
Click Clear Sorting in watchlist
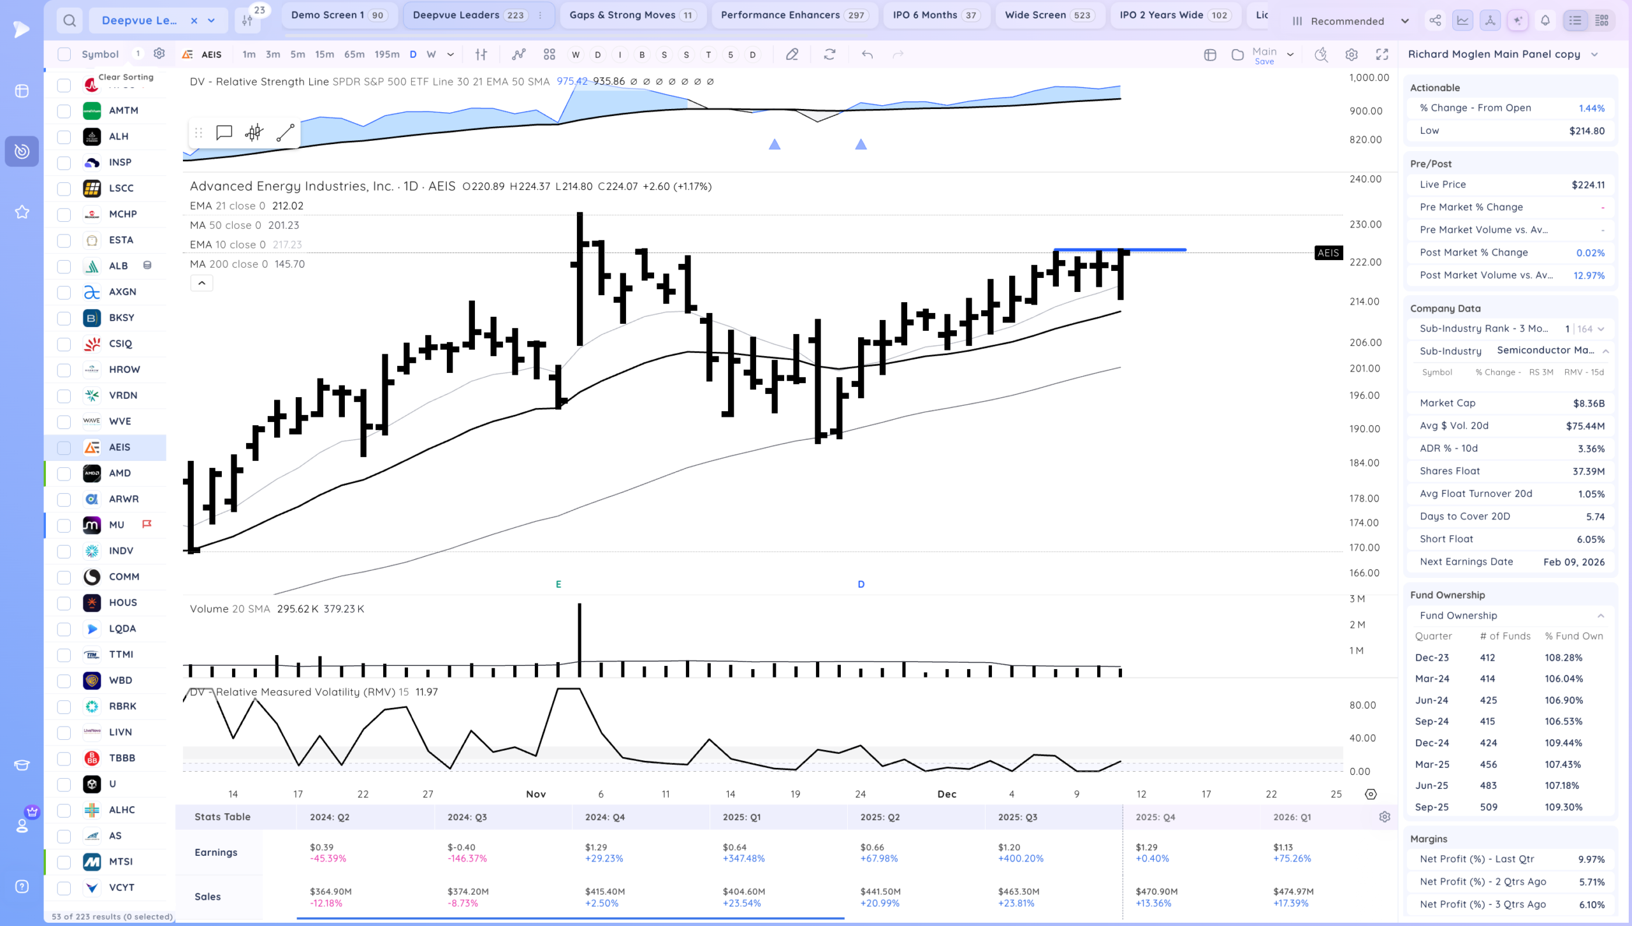pyautogui.click(x=126, y=77)
